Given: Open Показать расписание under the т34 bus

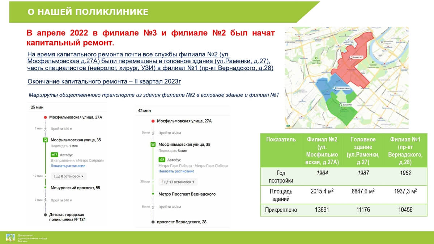Looking at the screenshot, I should (176, 171).
